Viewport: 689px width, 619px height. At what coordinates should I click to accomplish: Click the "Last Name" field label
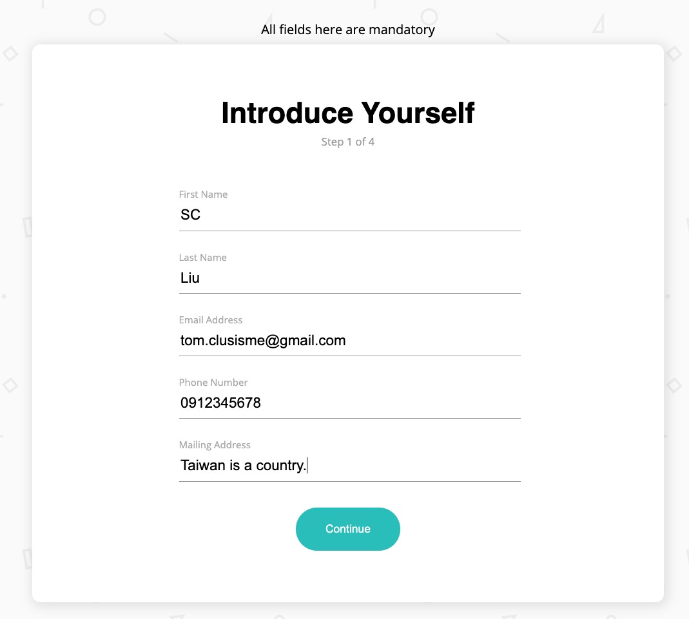[202, 258]
